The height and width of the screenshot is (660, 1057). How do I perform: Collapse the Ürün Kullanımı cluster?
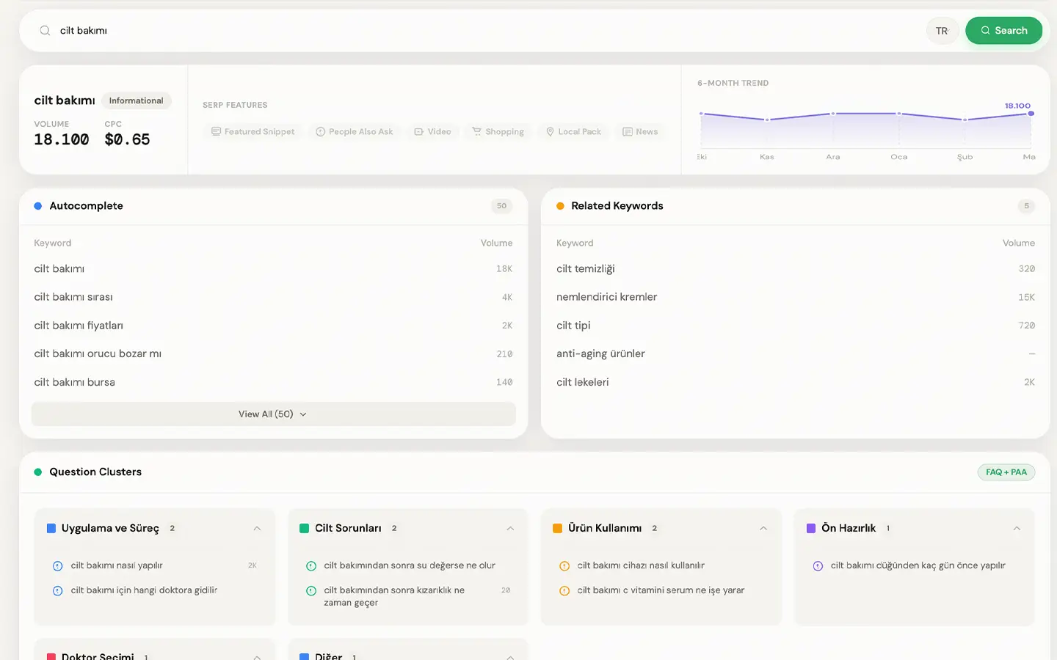763,529
